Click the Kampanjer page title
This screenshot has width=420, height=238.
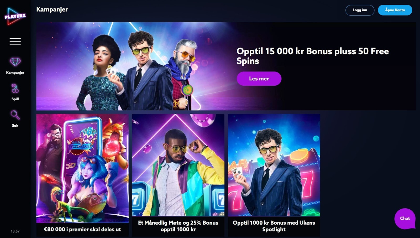(x=52, y=9)
